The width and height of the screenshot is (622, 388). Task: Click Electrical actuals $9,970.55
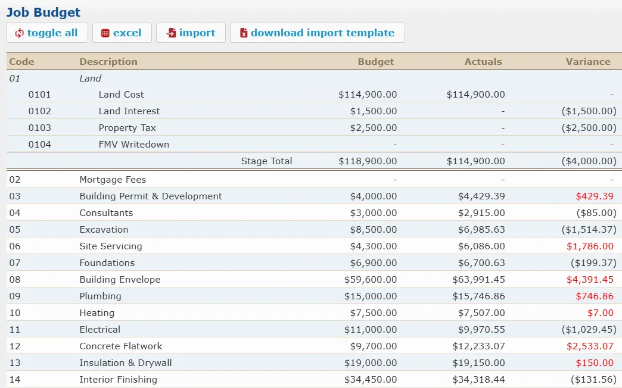click(x=481, y=329)
